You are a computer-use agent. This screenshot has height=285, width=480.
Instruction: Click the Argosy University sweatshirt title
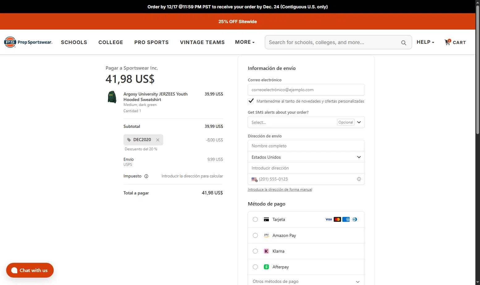156,97
